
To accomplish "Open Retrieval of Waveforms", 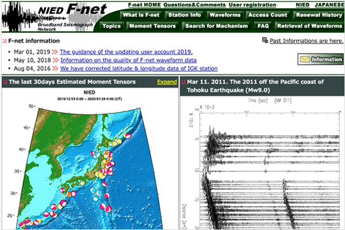I will coord(309,26).
